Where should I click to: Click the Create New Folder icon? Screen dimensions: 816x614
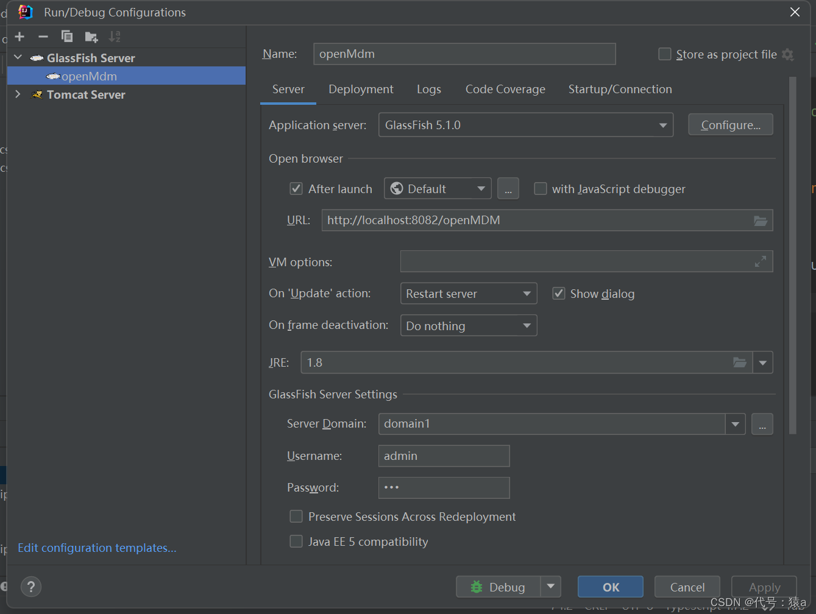point(91,37)
